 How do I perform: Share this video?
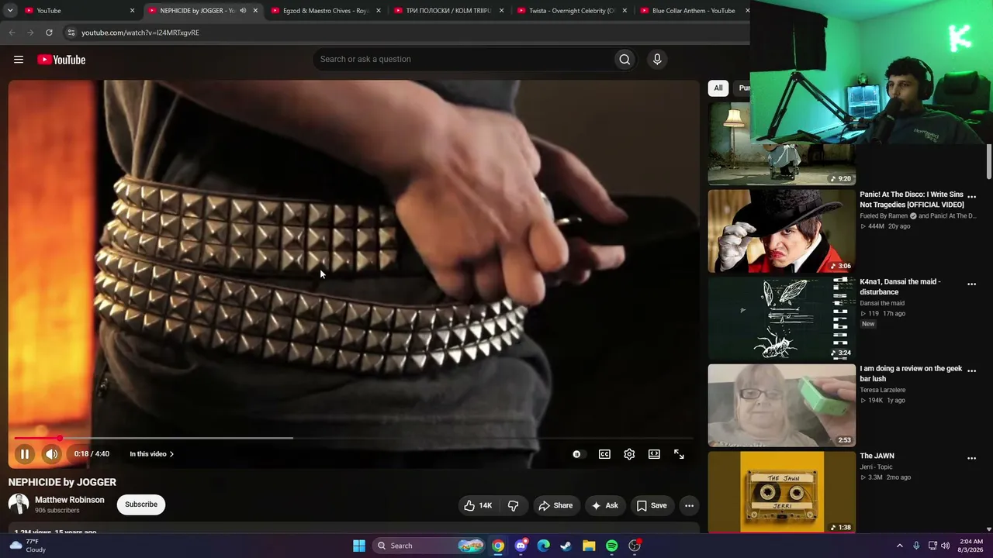[555, 505]
